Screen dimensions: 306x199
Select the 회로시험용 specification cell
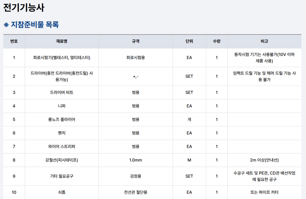[x=136, y=57]
